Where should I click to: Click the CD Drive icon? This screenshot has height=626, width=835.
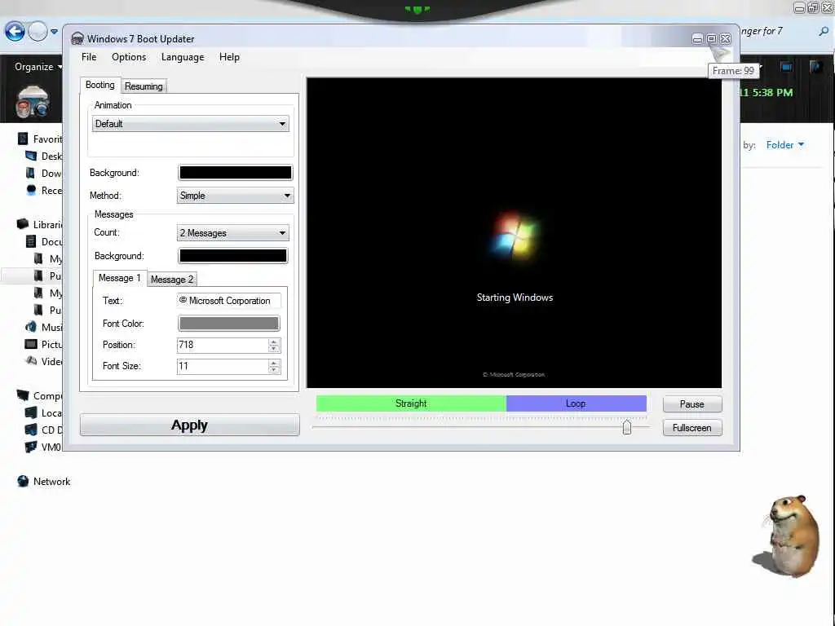coord(31,430)
